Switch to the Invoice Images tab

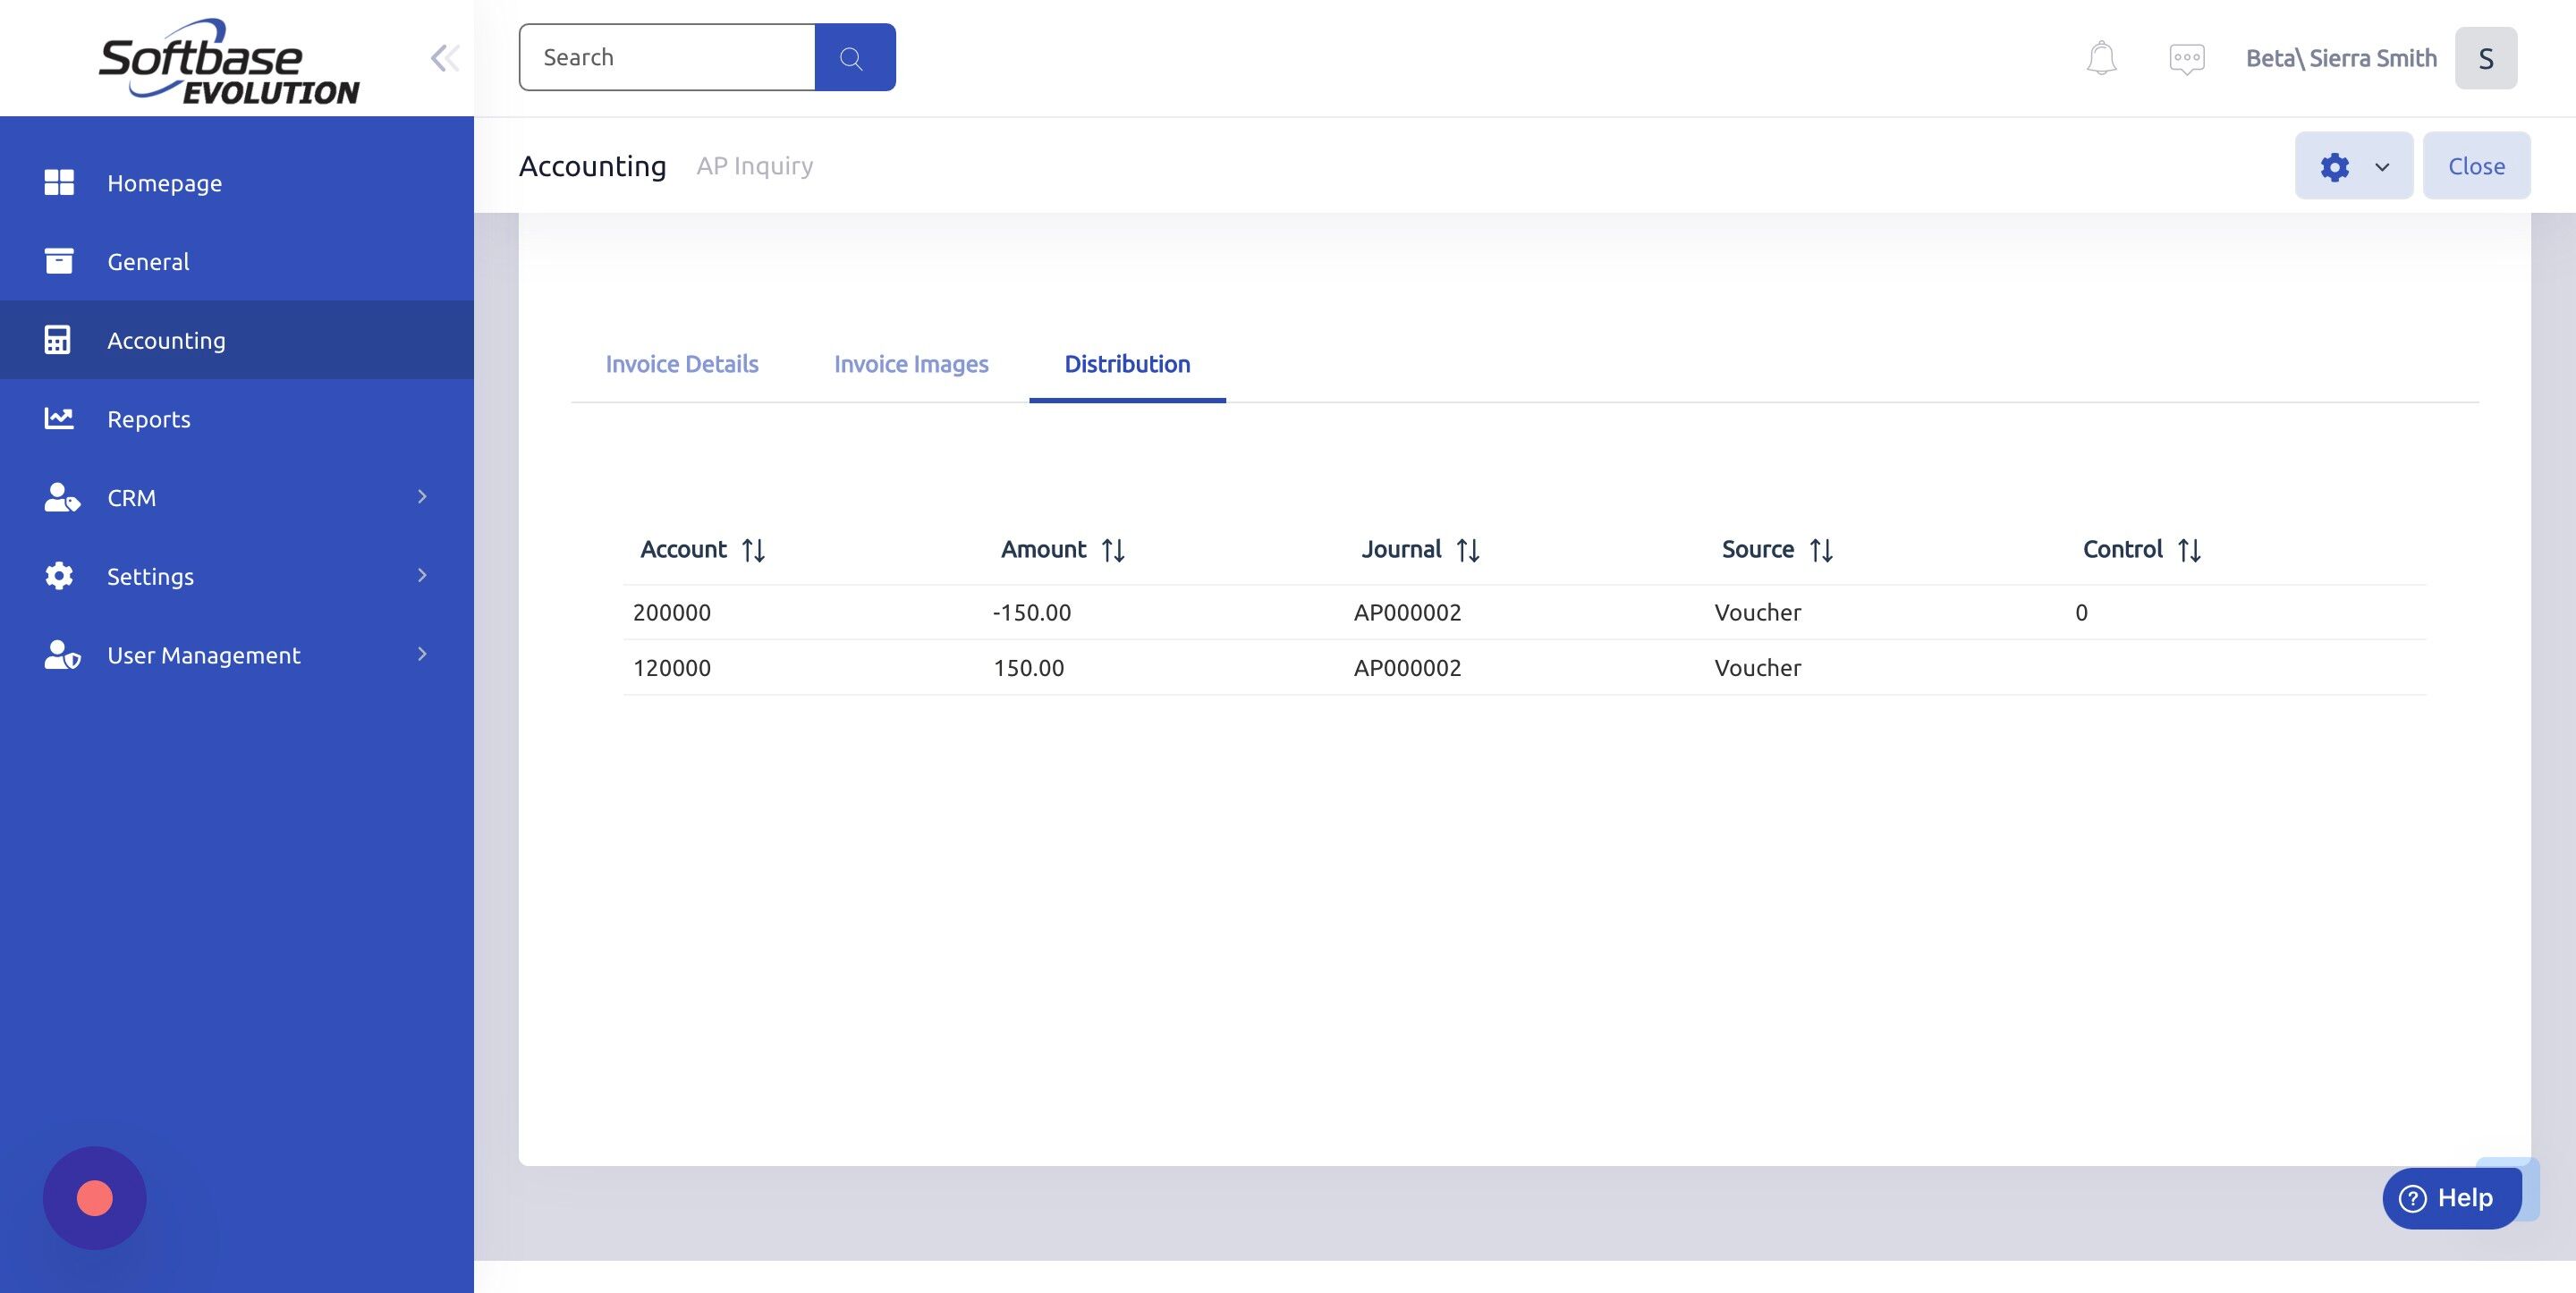coord(911,364)
